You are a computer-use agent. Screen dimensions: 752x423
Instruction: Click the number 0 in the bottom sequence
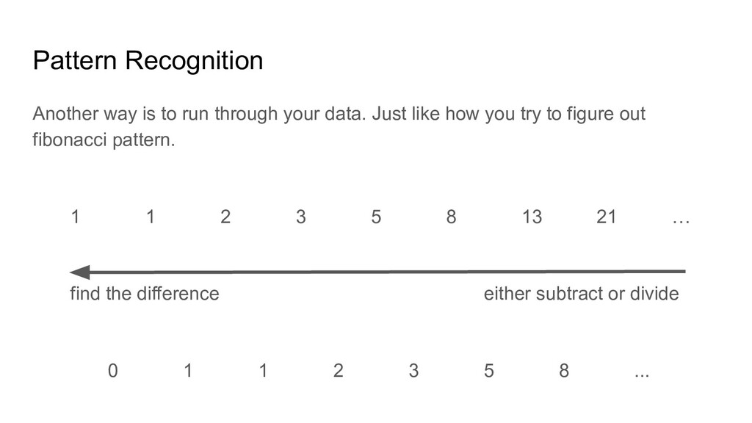coord(112,371)
